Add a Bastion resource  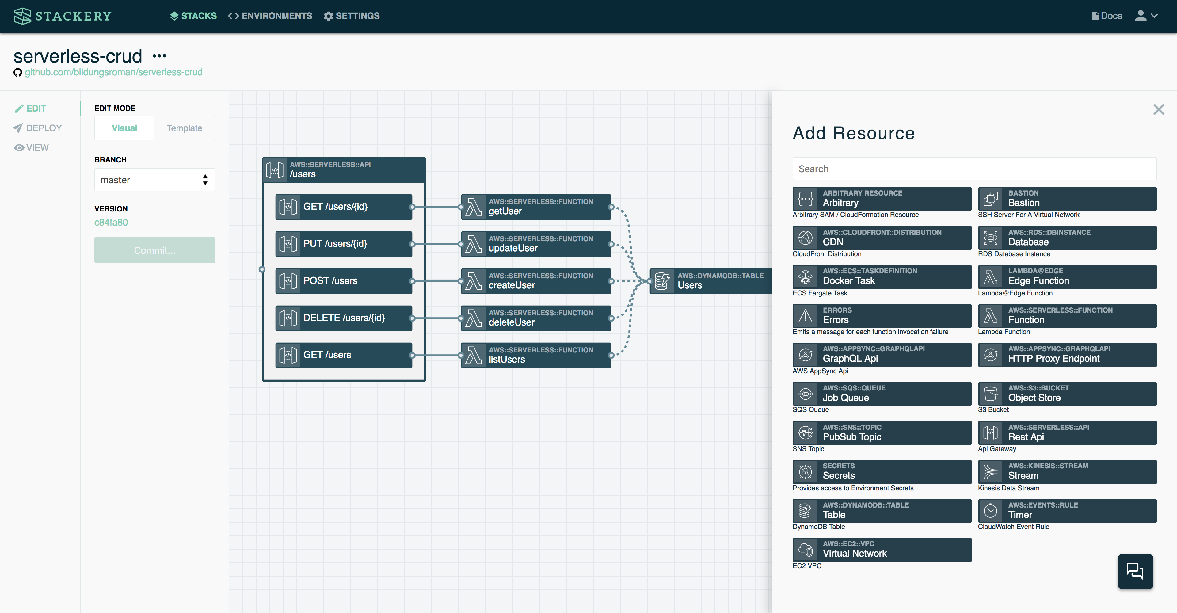coord(1067,198)
